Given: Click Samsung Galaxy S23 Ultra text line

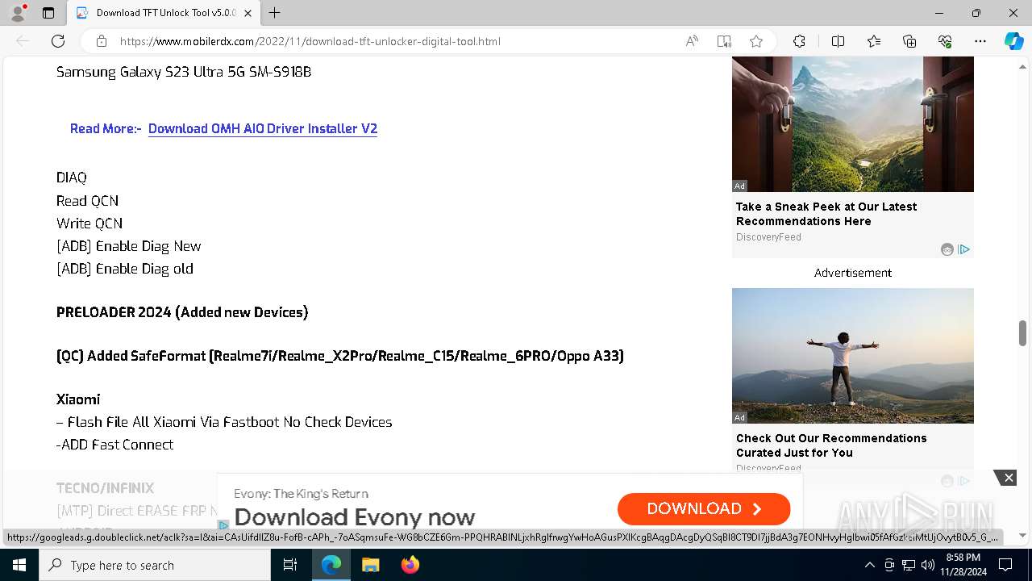Looking at the screenshot, I should pyautogui.click(x=184, y=72).
